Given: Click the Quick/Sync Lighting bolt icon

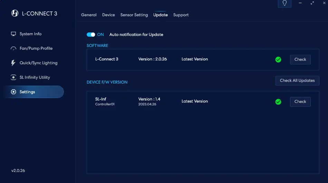Looking at the screenshot, I should [x=13, y=63].
